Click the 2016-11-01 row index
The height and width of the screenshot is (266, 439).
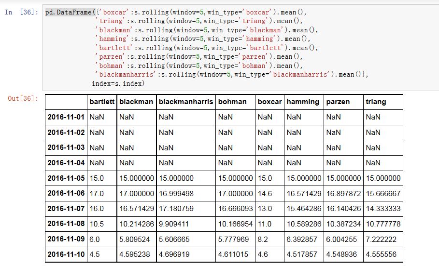pyautogui.click(x=66, y=117)
